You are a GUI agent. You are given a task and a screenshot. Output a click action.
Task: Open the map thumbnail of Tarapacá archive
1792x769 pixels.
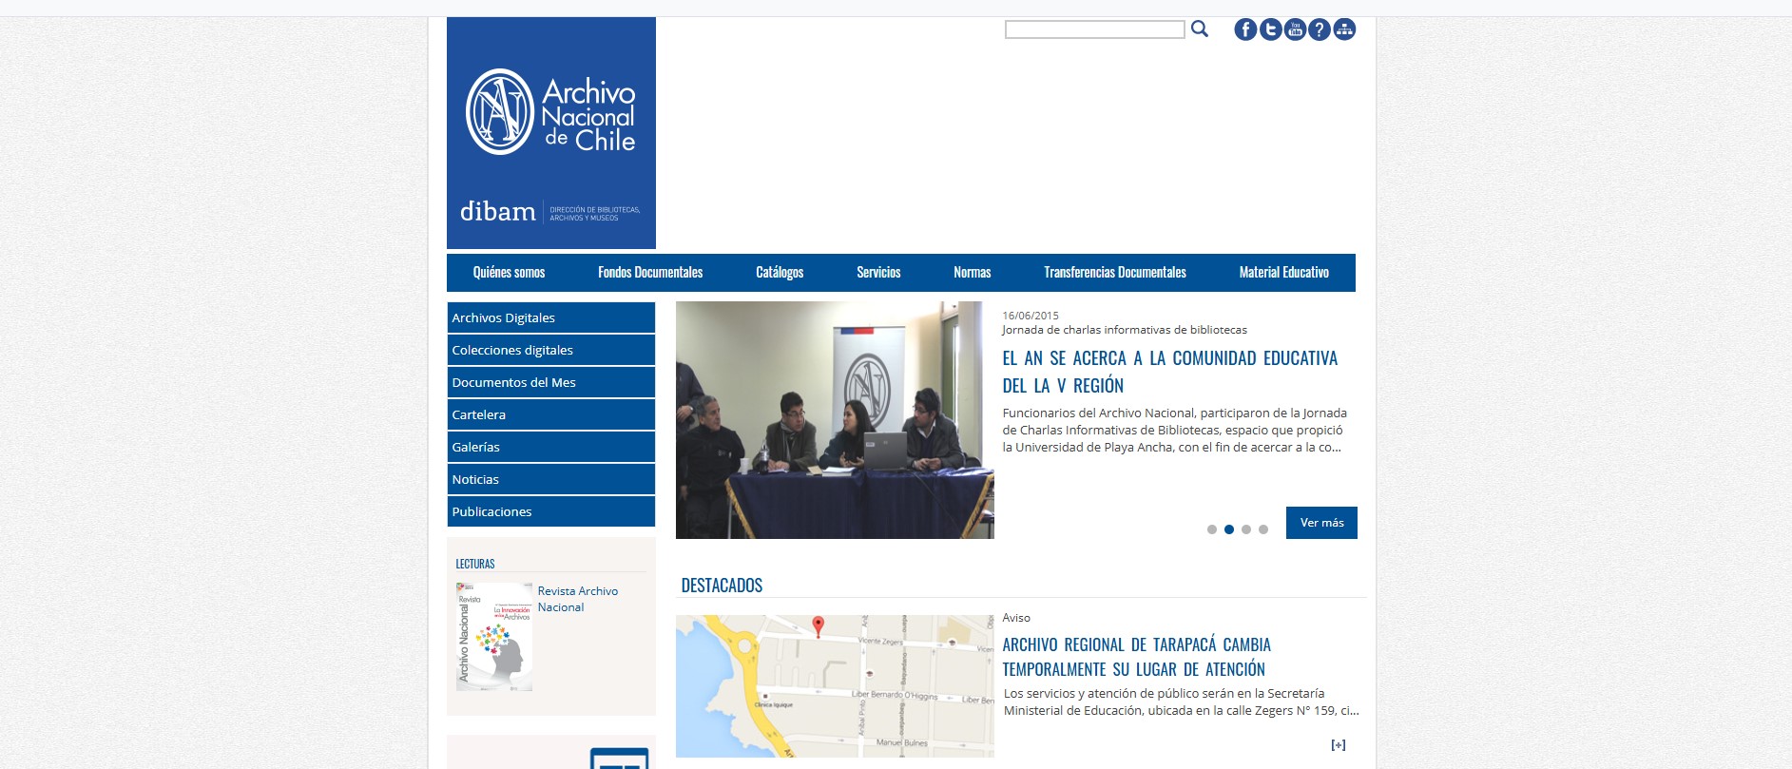[834, 685]
